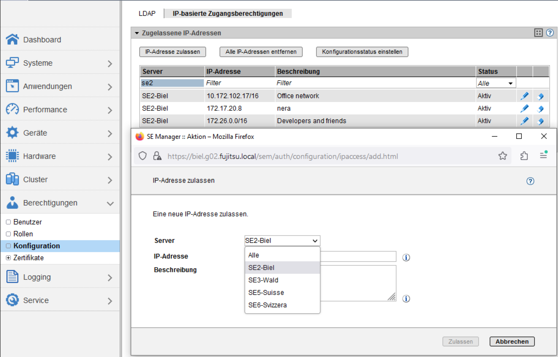Click the dialog help question mark icon

tap(530, 181)
